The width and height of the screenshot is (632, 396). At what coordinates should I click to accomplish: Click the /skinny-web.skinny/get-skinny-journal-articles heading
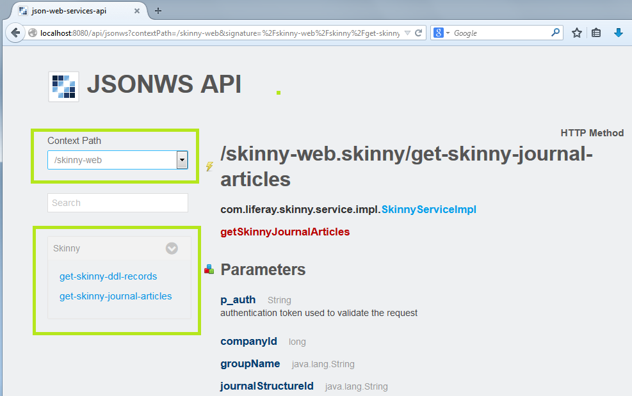[x=406, y=166]
